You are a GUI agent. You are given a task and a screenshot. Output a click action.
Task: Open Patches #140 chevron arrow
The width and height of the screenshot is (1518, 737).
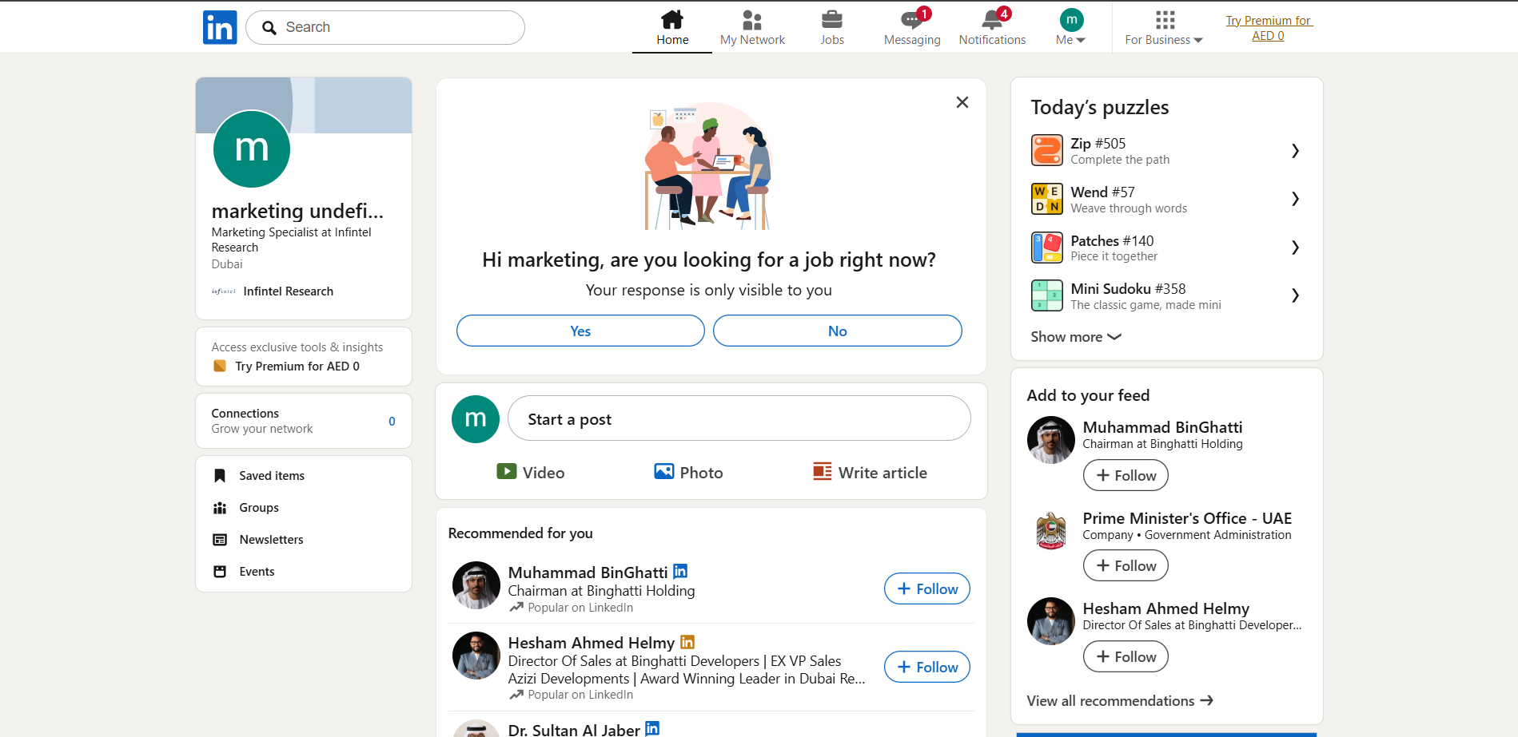[1295, 248]
